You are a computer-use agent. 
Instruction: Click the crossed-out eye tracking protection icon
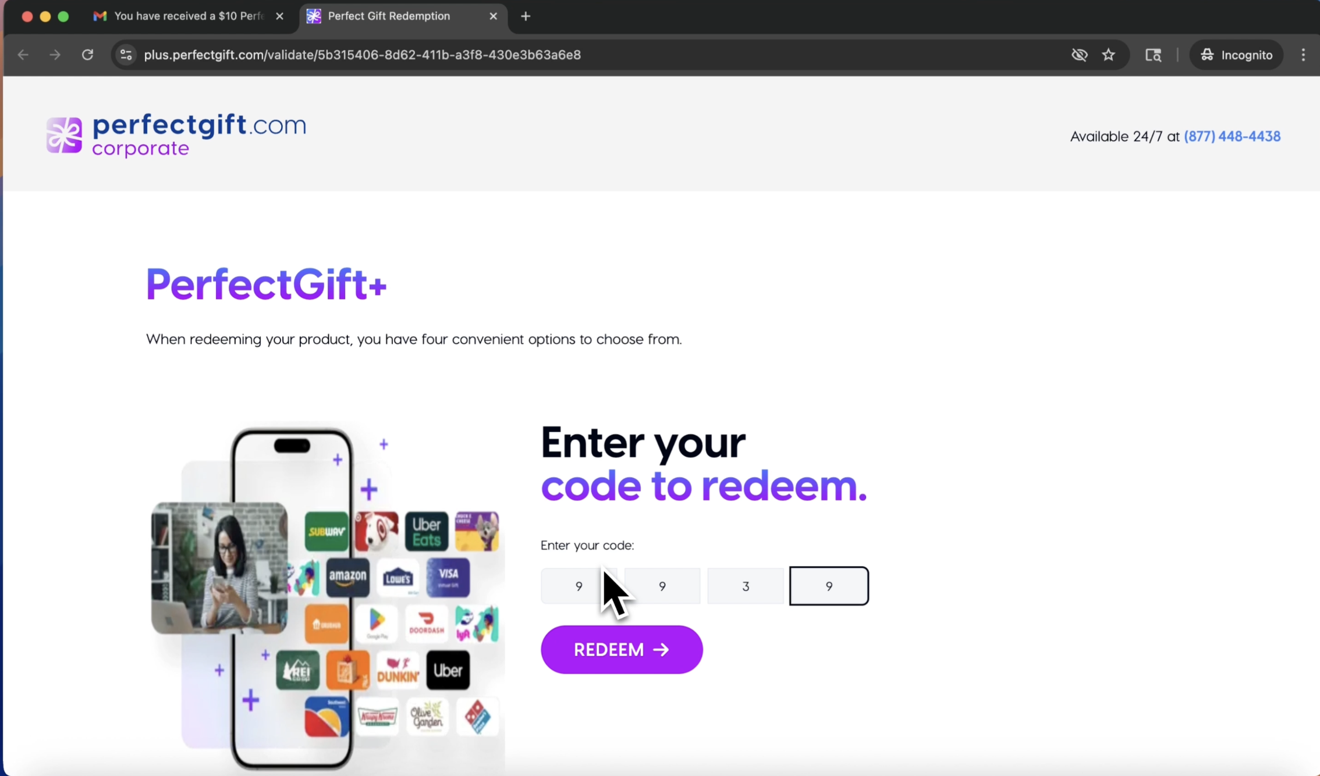[1079, 55]
